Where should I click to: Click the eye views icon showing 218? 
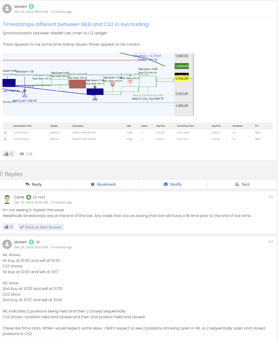pyautogui.click(x=22, y=154)
